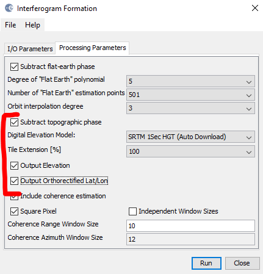Uncheck Subtract flat-earth phase checkbox
263x274 pixels.
[x=14, y=67]
